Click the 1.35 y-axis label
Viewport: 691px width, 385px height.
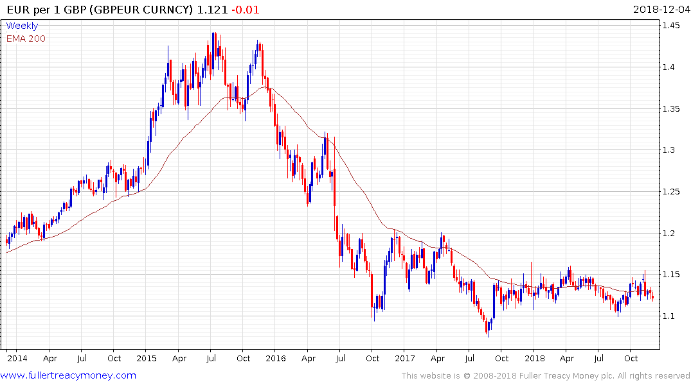tap(671, 108)
